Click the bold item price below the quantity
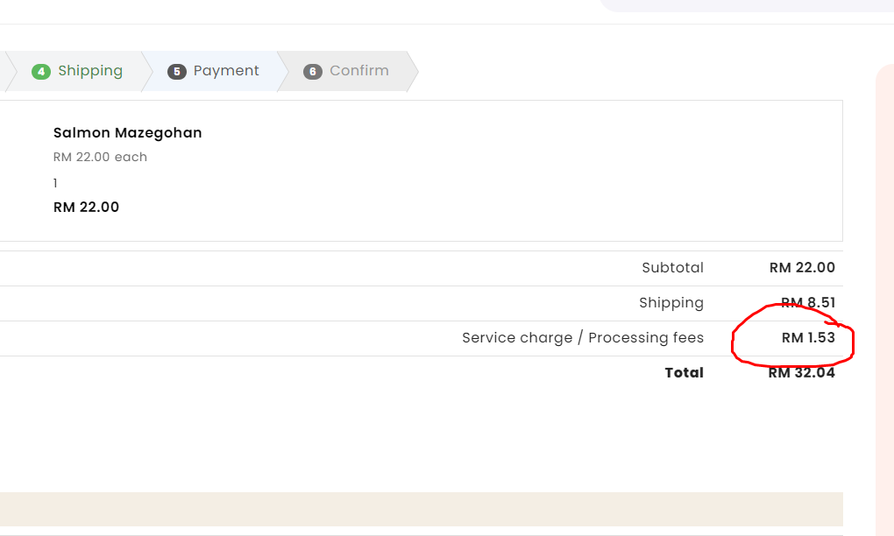Screen dimensions: 894x536 (86, 208)
